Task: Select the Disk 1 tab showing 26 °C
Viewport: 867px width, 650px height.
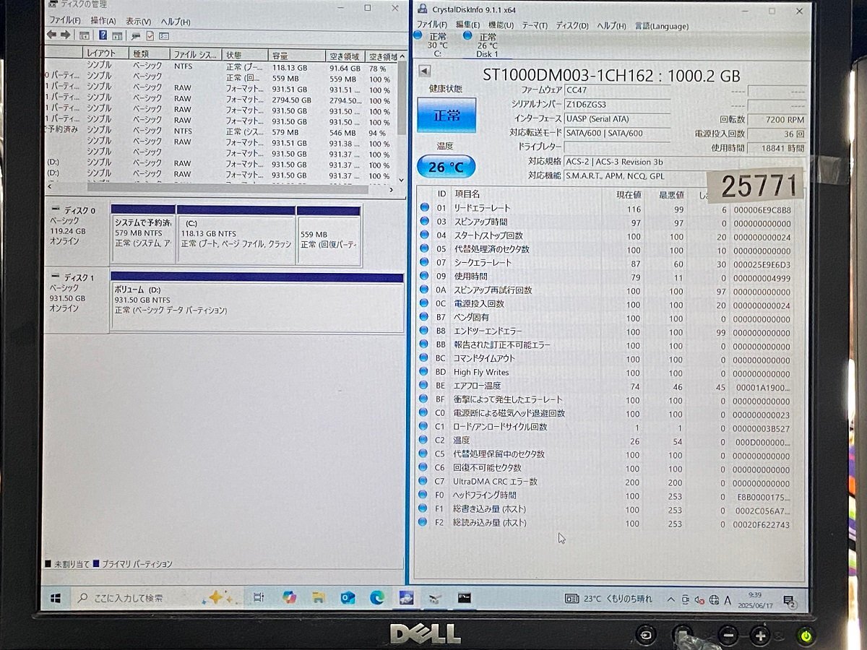Action: [x=488, y=45]
